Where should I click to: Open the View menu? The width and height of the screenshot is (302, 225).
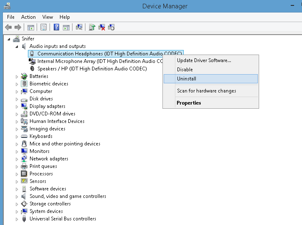47,17
